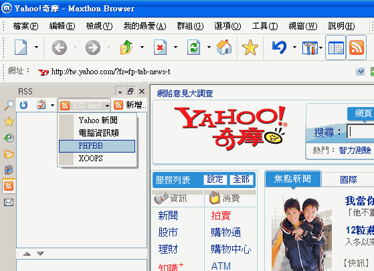Expand New page dropdown arrow

(x=36, y=48)
